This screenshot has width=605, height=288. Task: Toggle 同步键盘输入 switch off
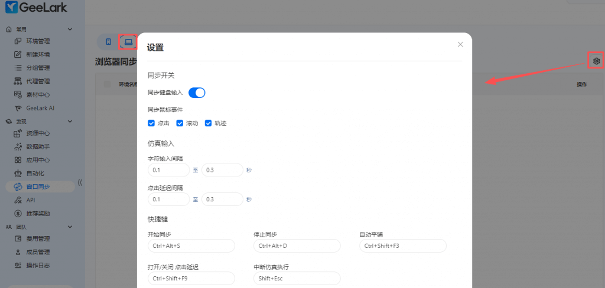point(197,93)
